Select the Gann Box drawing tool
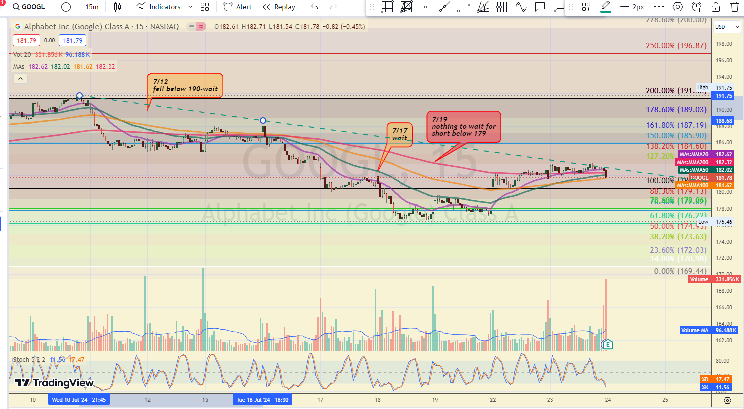744x409 pixels. coord(387,7)
